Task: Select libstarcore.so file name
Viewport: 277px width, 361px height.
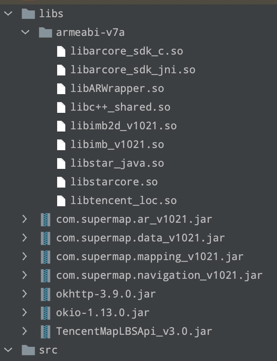Action: pyautogui.click(x=114, y=182)
